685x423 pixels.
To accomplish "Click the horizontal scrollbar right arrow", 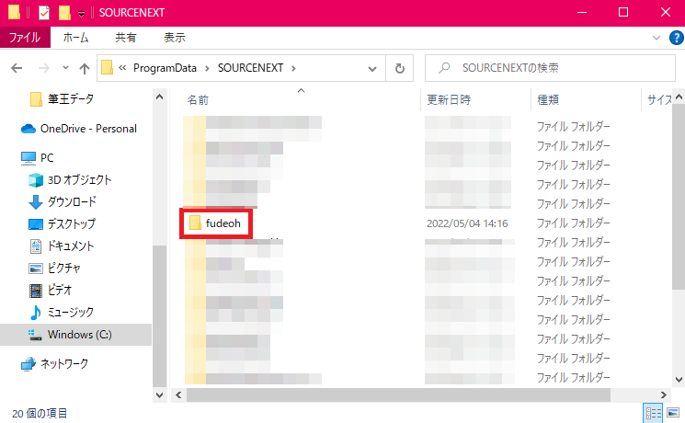I will pos(664,395).
